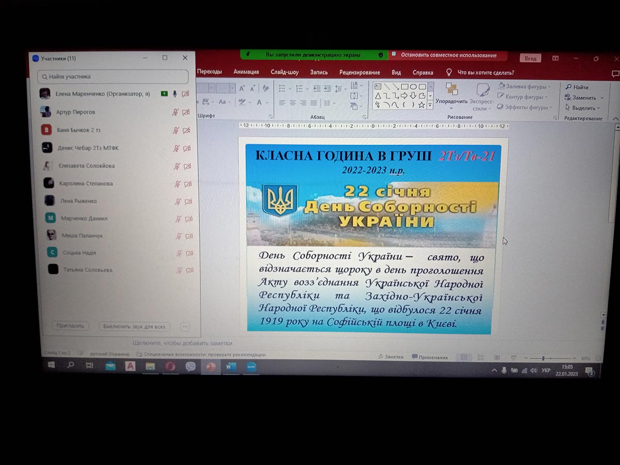620x465 pixels.
Task: Click the notes area Щелкните, чтобы добавить заметки
Action: click(x=182, y=343)
